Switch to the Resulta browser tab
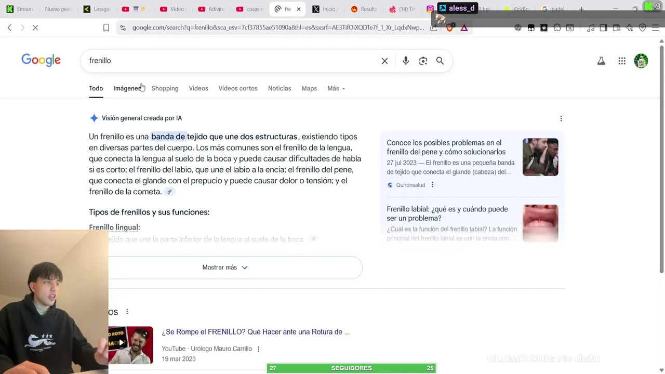 click(364, 9)
